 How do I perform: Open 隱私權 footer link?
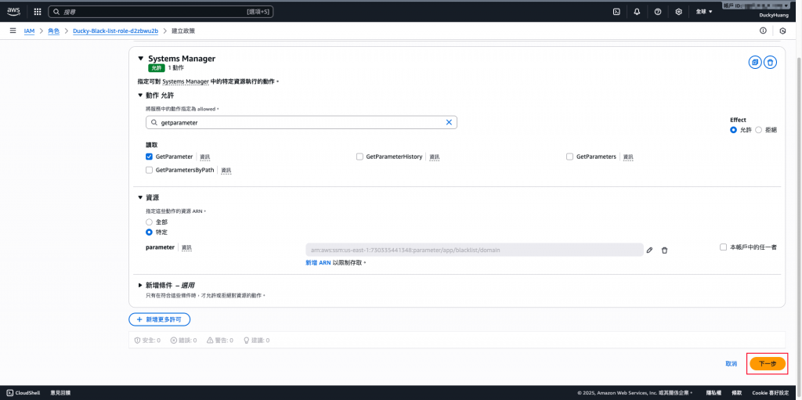coord(713,393)
